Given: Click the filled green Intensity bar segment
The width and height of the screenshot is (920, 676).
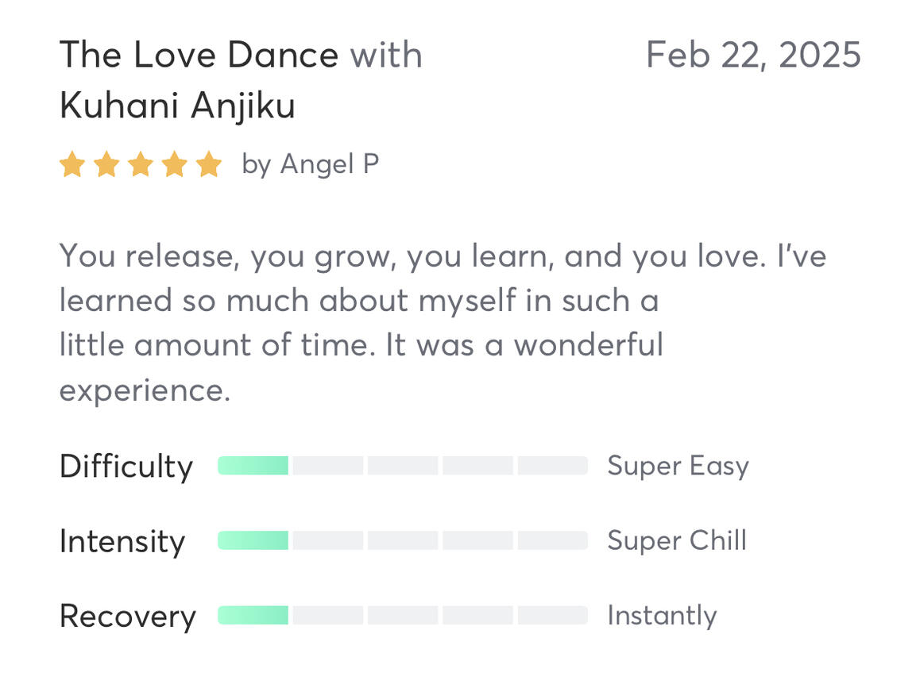Looking at the screenshot, I should tap(253, 540).
